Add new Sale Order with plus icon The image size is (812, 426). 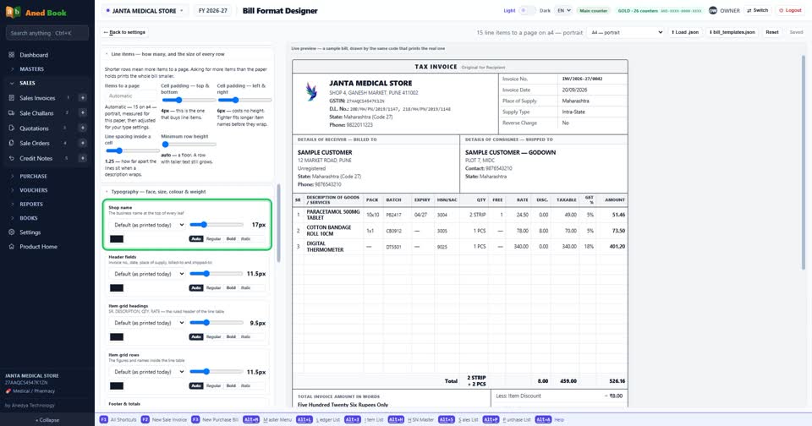point(82,143)
